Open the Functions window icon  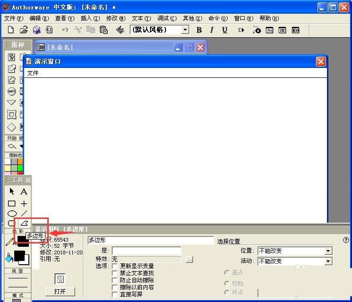(x=269, y=30)
